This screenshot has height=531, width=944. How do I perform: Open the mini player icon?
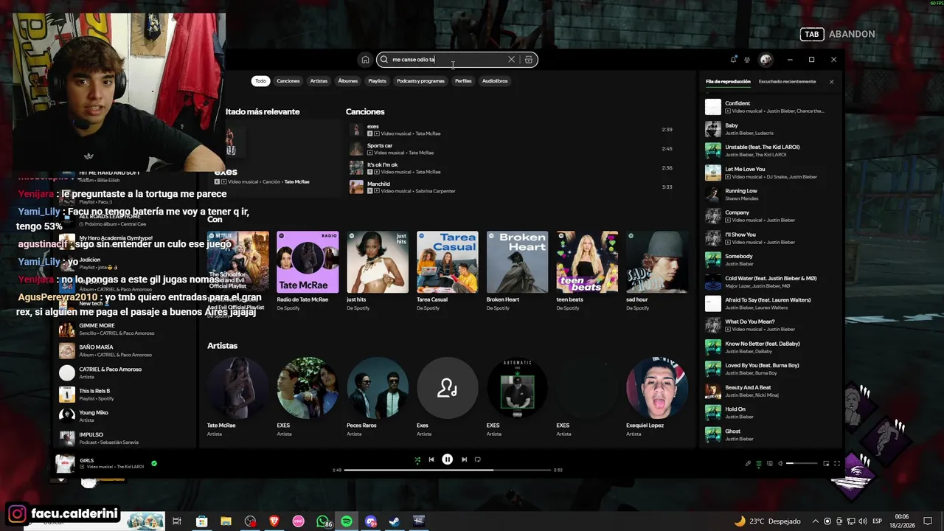pos(826,464)
